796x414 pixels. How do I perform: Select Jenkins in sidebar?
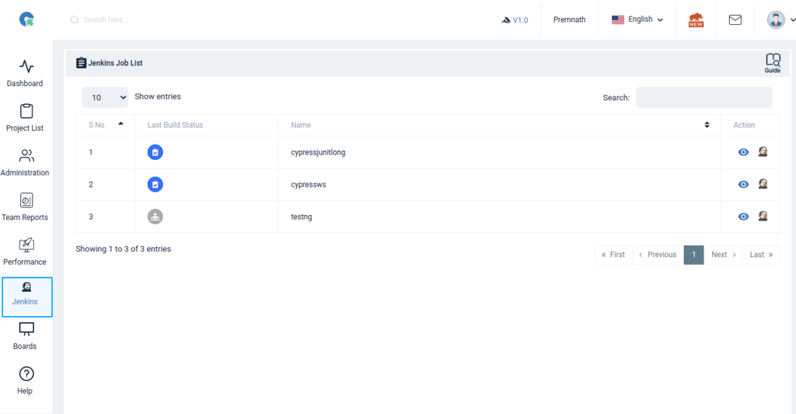(27, 297)
